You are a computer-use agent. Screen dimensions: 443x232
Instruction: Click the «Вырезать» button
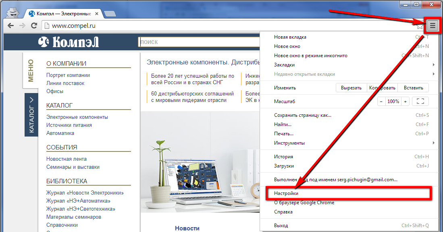(351, 88)
